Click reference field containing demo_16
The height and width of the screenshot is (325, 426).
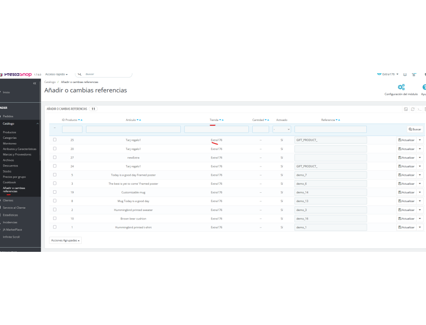coord(331,219)
